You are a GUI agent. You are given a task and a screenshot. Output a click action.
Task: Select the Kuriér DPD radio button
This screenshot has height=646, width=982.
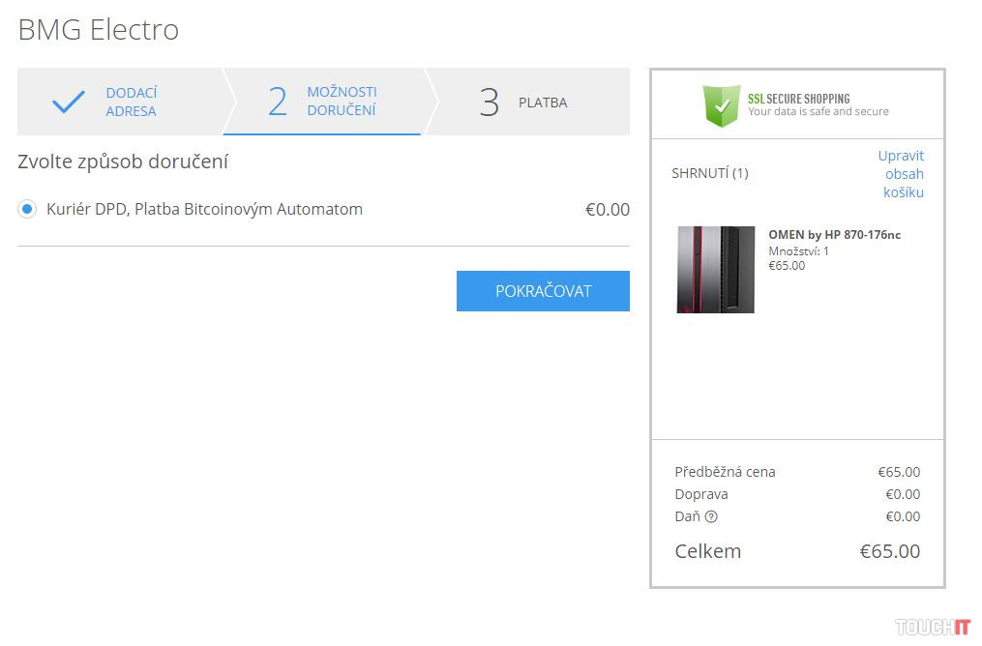coord(27,209)
